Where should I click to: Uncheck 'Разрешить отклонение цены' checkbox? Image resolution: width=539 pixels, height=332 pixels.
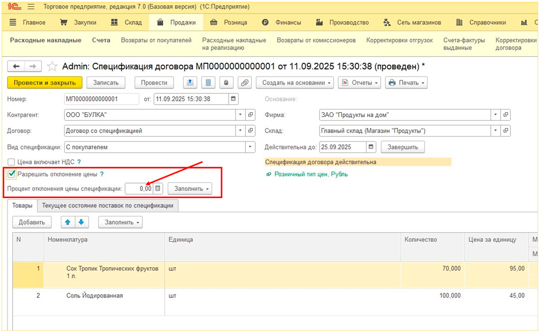point(11,174)
